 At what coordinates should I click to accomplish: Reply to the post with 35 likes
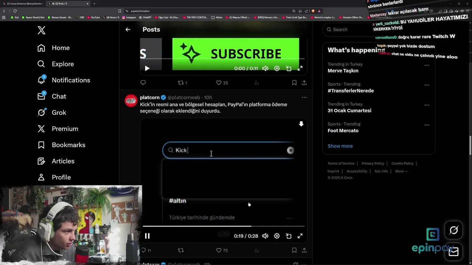[x=143, y=83]
